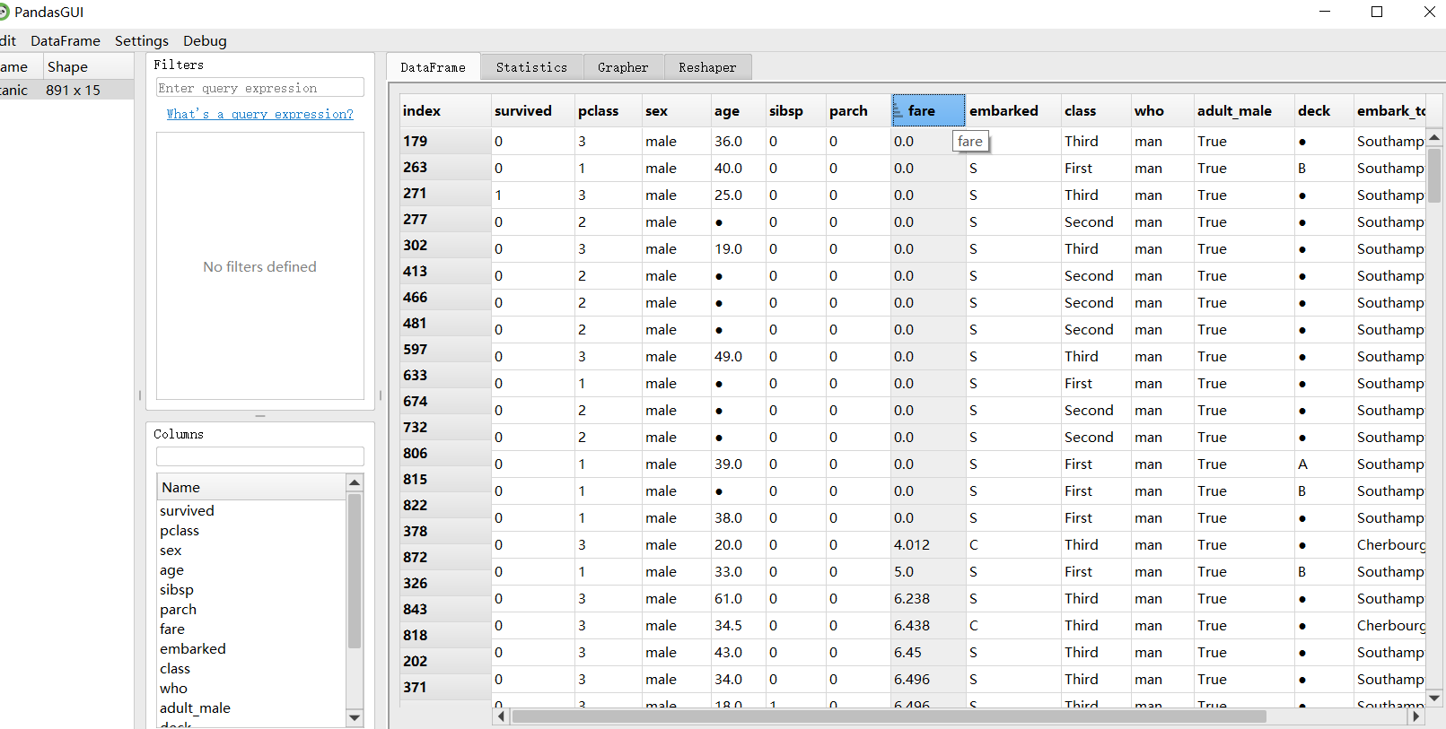The height and width of the screenshot is (729, 1446).
Task: Select 'pclass' in the Columns list
Action: [x=180, y=530]
